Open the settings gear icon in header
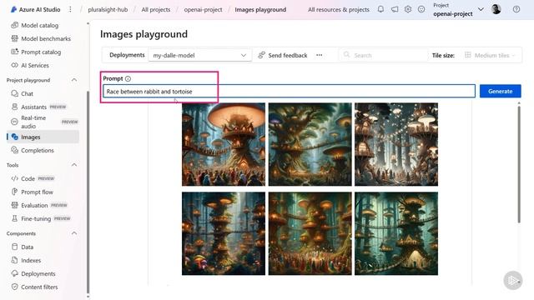534x300 pixels. 408,9
